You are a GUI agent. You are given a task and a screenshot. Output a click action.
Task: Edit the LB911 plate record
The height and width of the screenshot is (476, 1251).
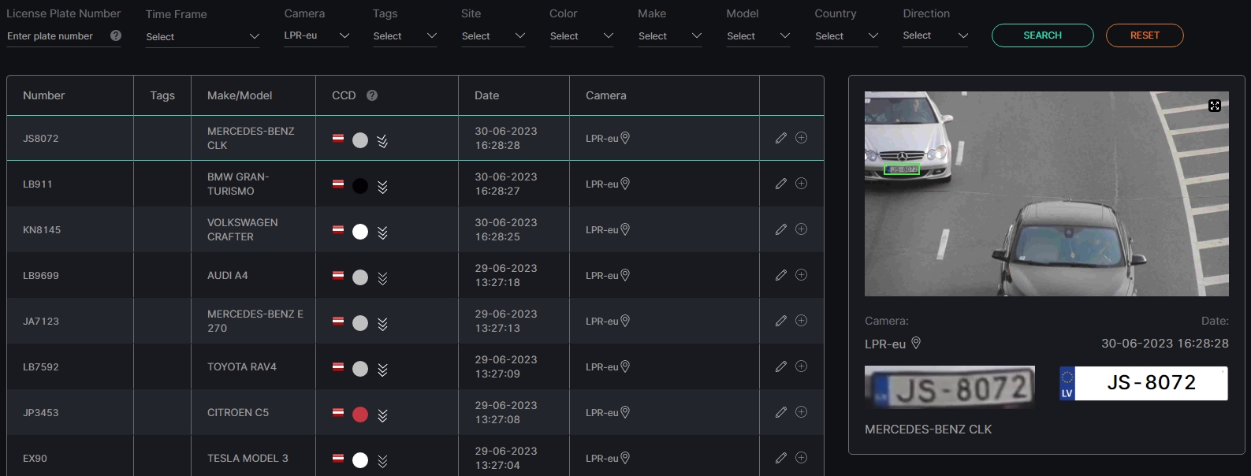tap(781, 184)
